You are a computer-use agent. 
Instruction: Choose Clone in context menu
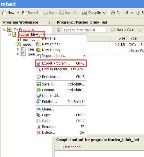(61, 109)
